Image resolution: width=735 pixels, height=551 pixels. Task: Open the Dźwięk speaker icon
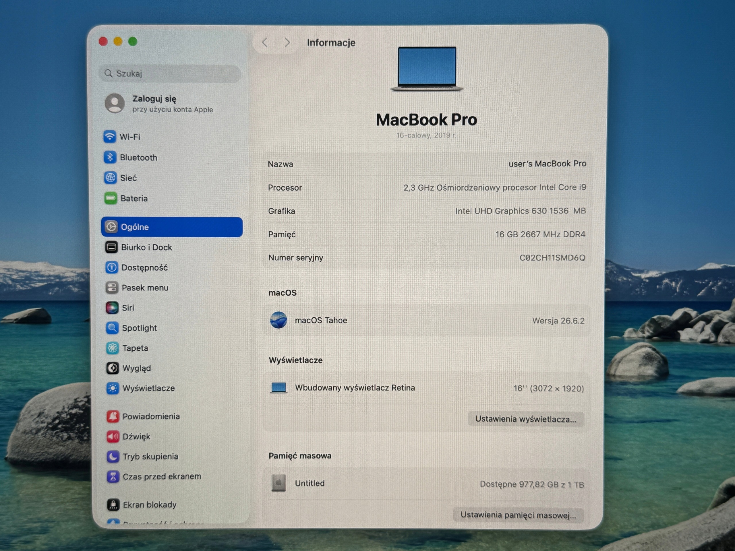click(x=113, y=436)
